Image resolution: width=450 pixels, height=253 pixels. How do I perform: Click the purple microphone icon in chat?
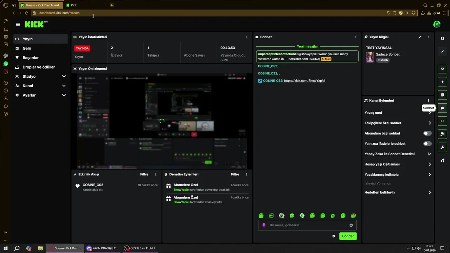(x=264, y=225)
